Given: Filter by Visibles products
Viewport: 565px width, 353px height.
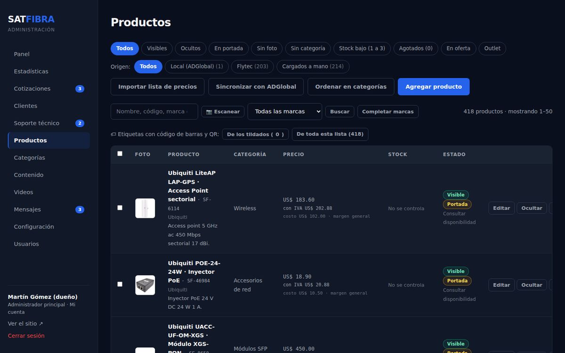Looking at the screenshot, I should (x=157, y=48).
